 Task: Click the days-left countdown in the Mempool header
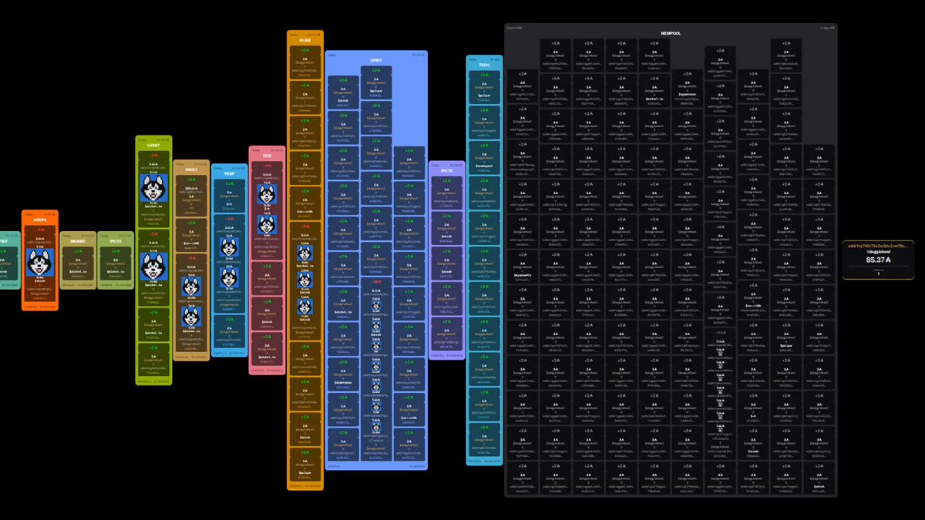click(827, 26)
